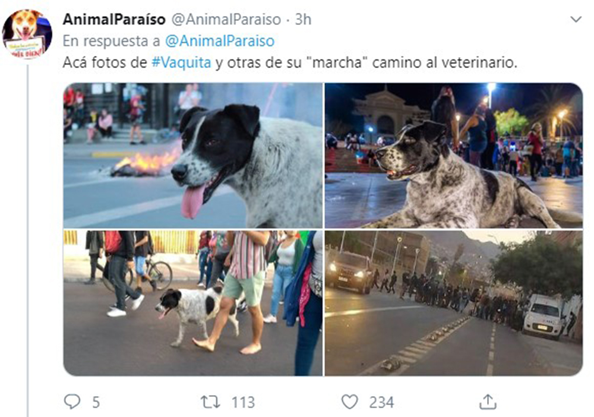The height and width of the screenshot is (417, 594).
Task: Open street photo with crowd and cars
Action: (x=454, y=303)
